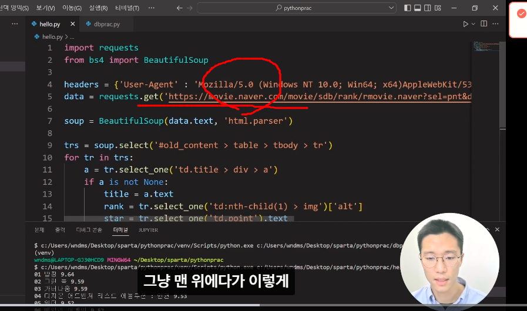The image size is (527, 311).
Task: Switch to the 터미널 panel tab
Action: [x=120, y=230]
